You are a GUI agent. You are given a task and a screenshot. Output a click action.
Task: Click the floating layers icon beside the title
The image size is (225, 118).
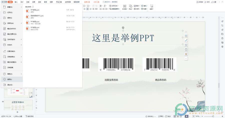(x=186, y=36)
